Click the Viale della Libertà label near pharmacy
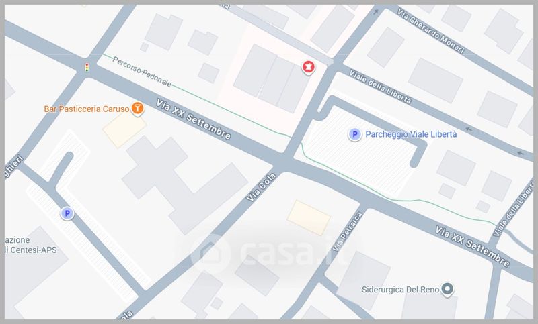 click(x=380, y=87)
